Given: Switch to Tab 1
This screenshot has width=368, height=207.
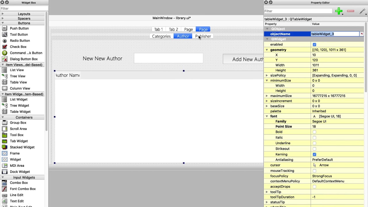Looking at the screenshot, I should pos(158,29).
